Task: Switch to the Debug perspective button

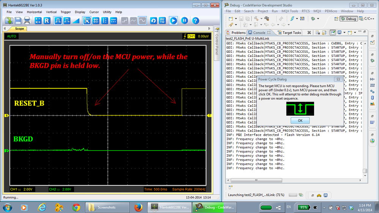Action: tap(349, 19)
